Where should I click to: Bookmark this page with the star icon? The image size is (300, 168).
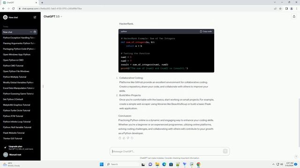tap(280, 8)
